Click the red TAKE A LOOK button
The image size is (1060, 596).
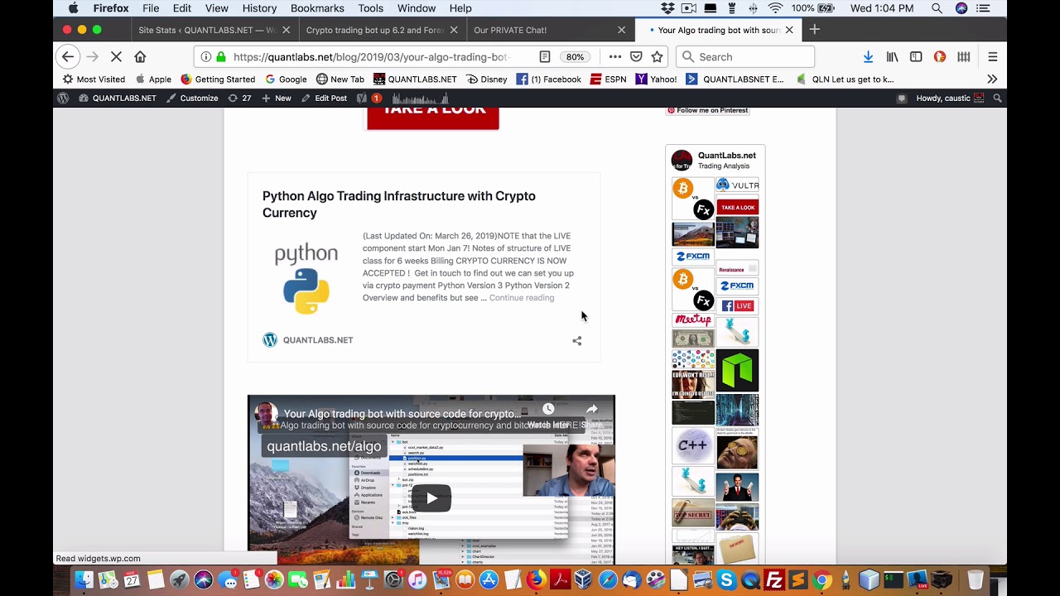point(433,117)
